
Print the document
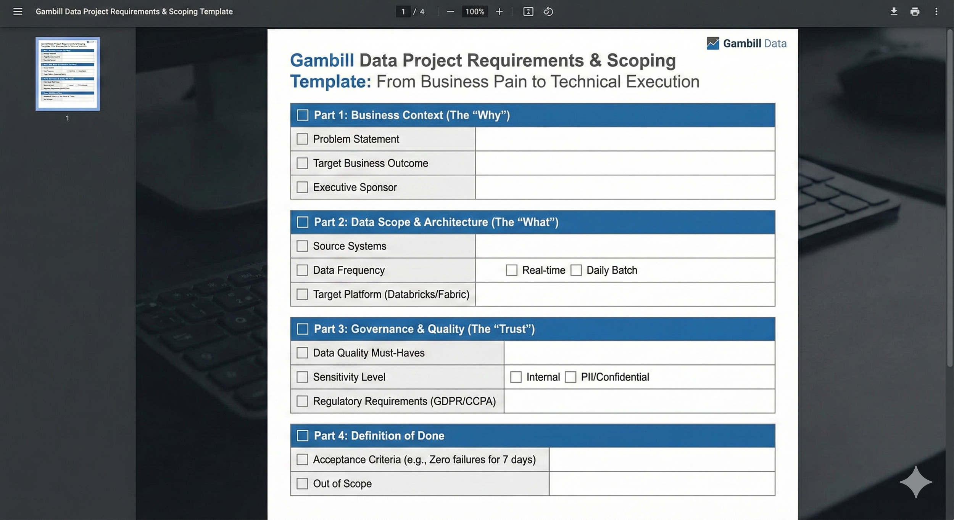point(915,12)
